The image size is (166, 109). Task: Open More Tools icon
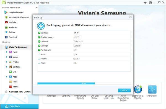(x=152, y=89)
